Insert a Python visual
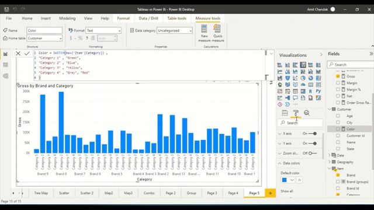The image size is (374, 210). click(318, 91)
